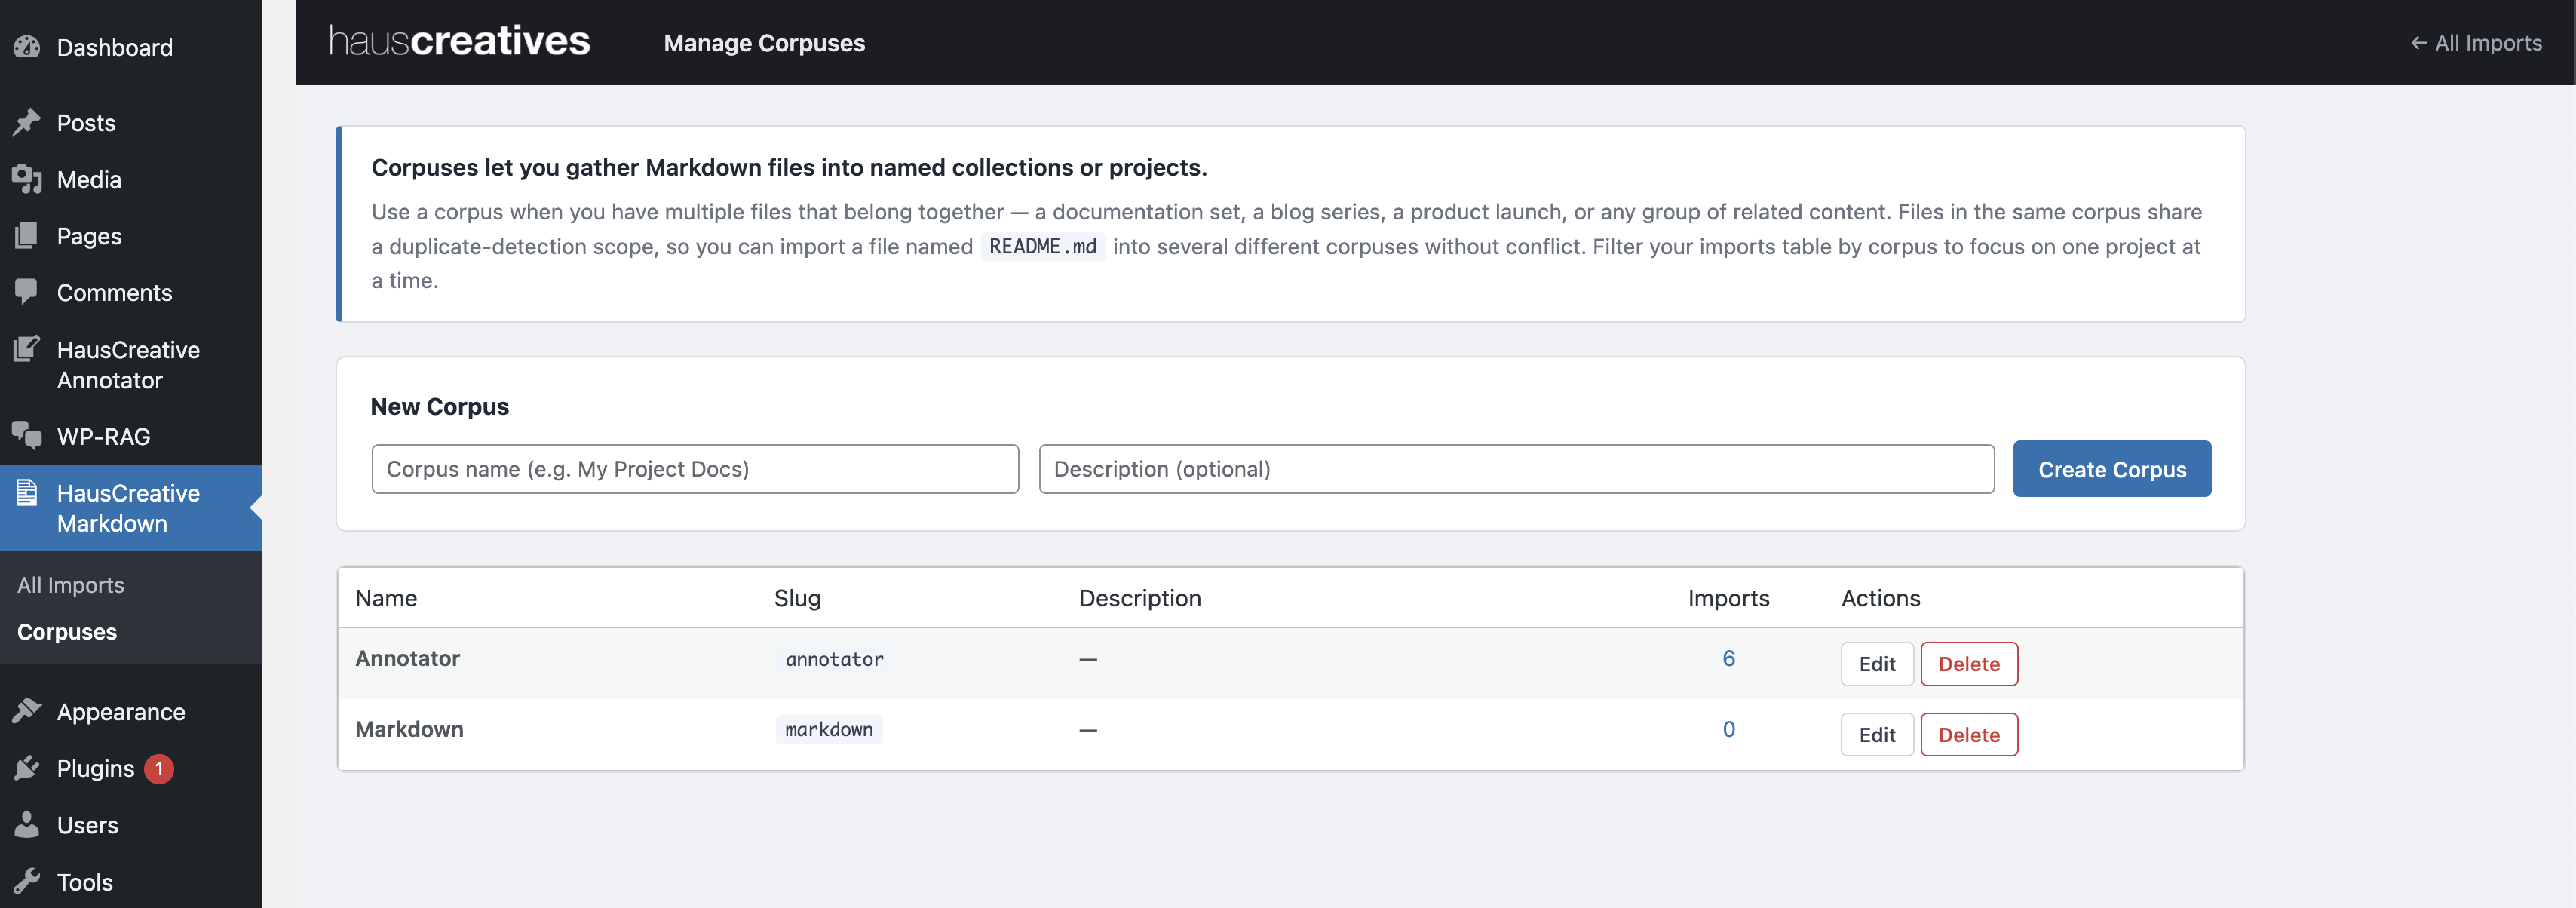Screen dimensions: 2576x908
Task: Open the Annotator imports count 6
Action: [x=1728, y=658]
